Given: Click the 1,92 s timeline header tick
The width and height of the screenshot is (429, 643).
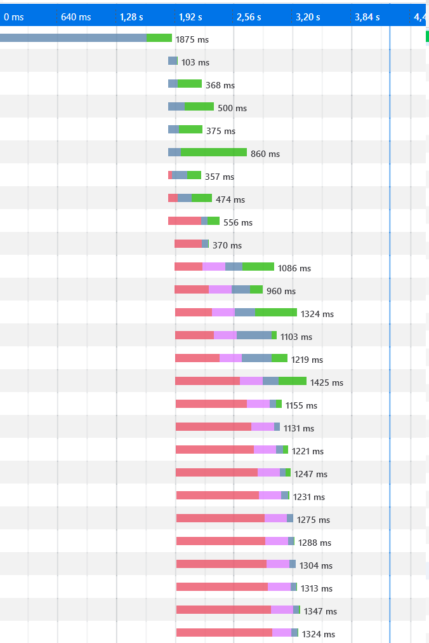Looking at the screenshot, I should click(190, 17).
